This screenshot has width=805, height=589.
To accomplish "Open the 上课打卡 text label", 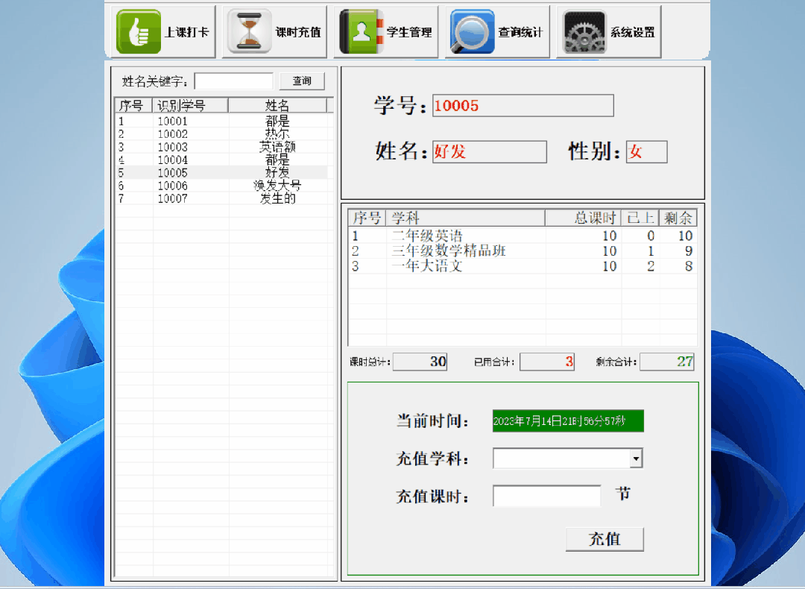I will (186, 32).
